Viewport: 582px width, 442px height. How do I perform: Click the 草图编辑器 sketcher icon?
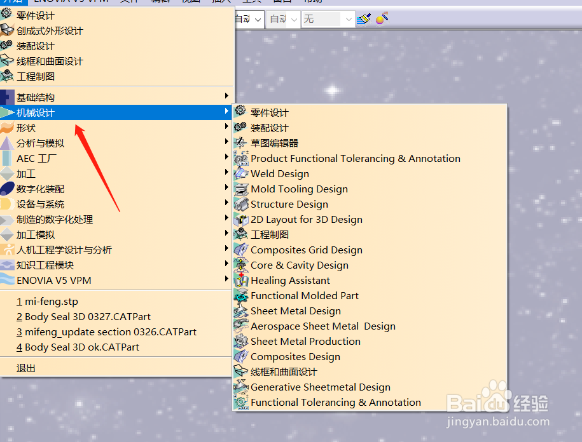click(x=240, y=143)
